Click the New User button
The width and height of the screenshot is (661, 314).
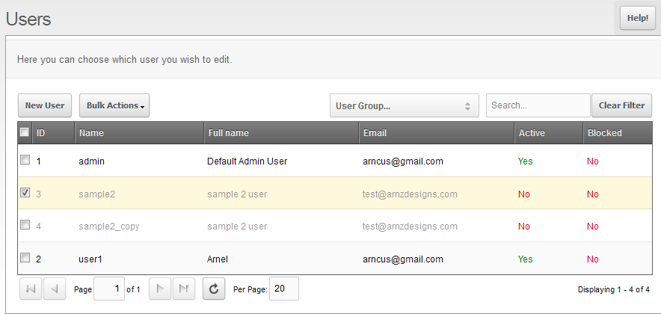click(45, 105)
